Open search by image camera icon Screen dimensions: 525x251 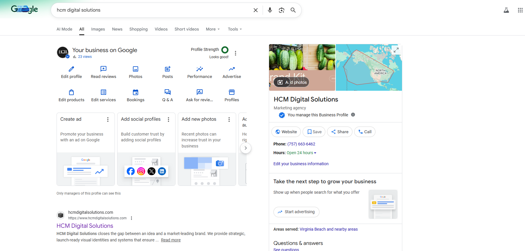(x=282, y=10)
